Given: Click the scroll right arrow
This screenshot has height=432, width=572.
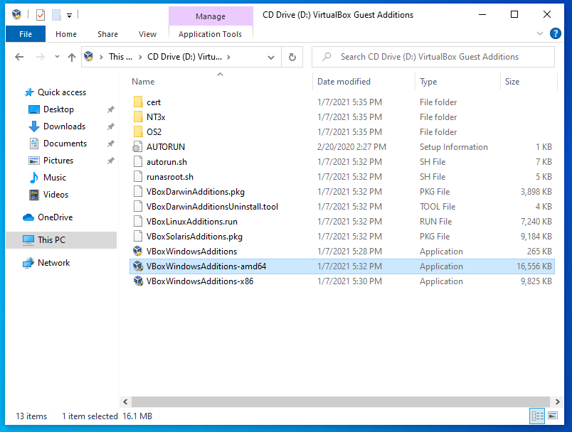Looking at the screenshot, I should [x=557, y=401].
